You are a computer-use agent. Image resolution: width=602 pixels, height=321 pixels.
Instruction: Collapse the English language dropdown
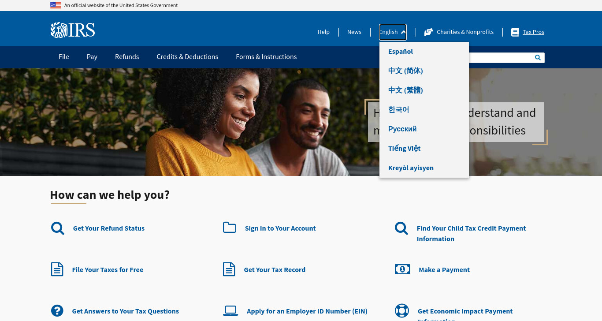click(393, 32)
